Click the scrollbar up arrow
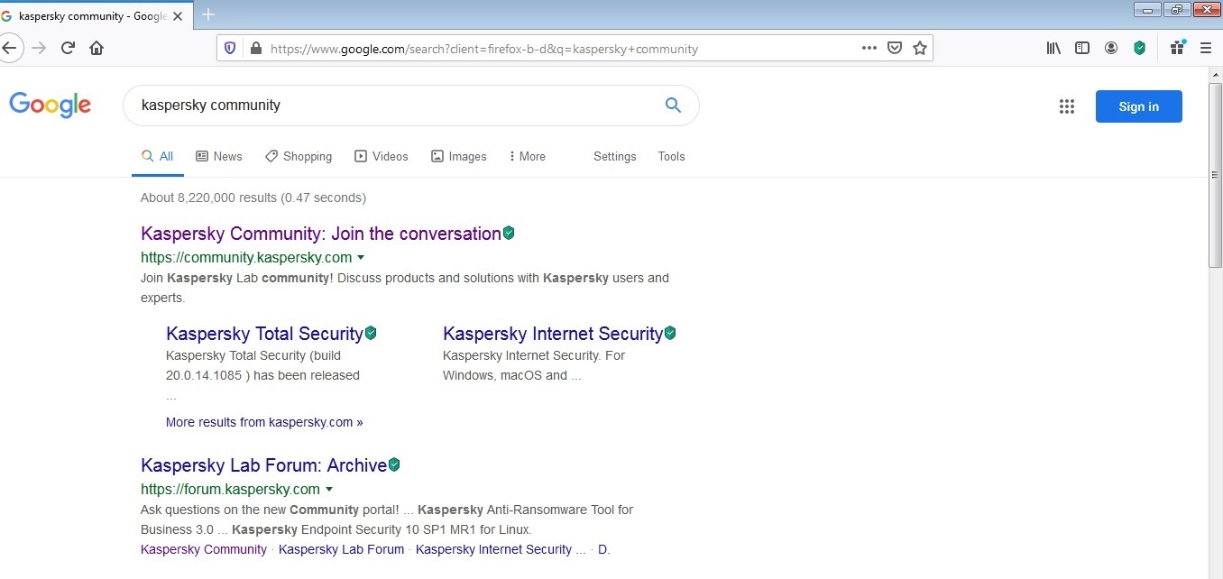 (x=1215, y=73)
